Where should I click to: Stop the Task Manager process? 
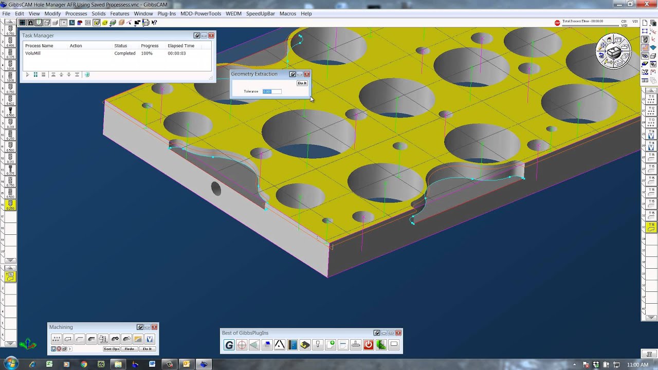point(44,75)
